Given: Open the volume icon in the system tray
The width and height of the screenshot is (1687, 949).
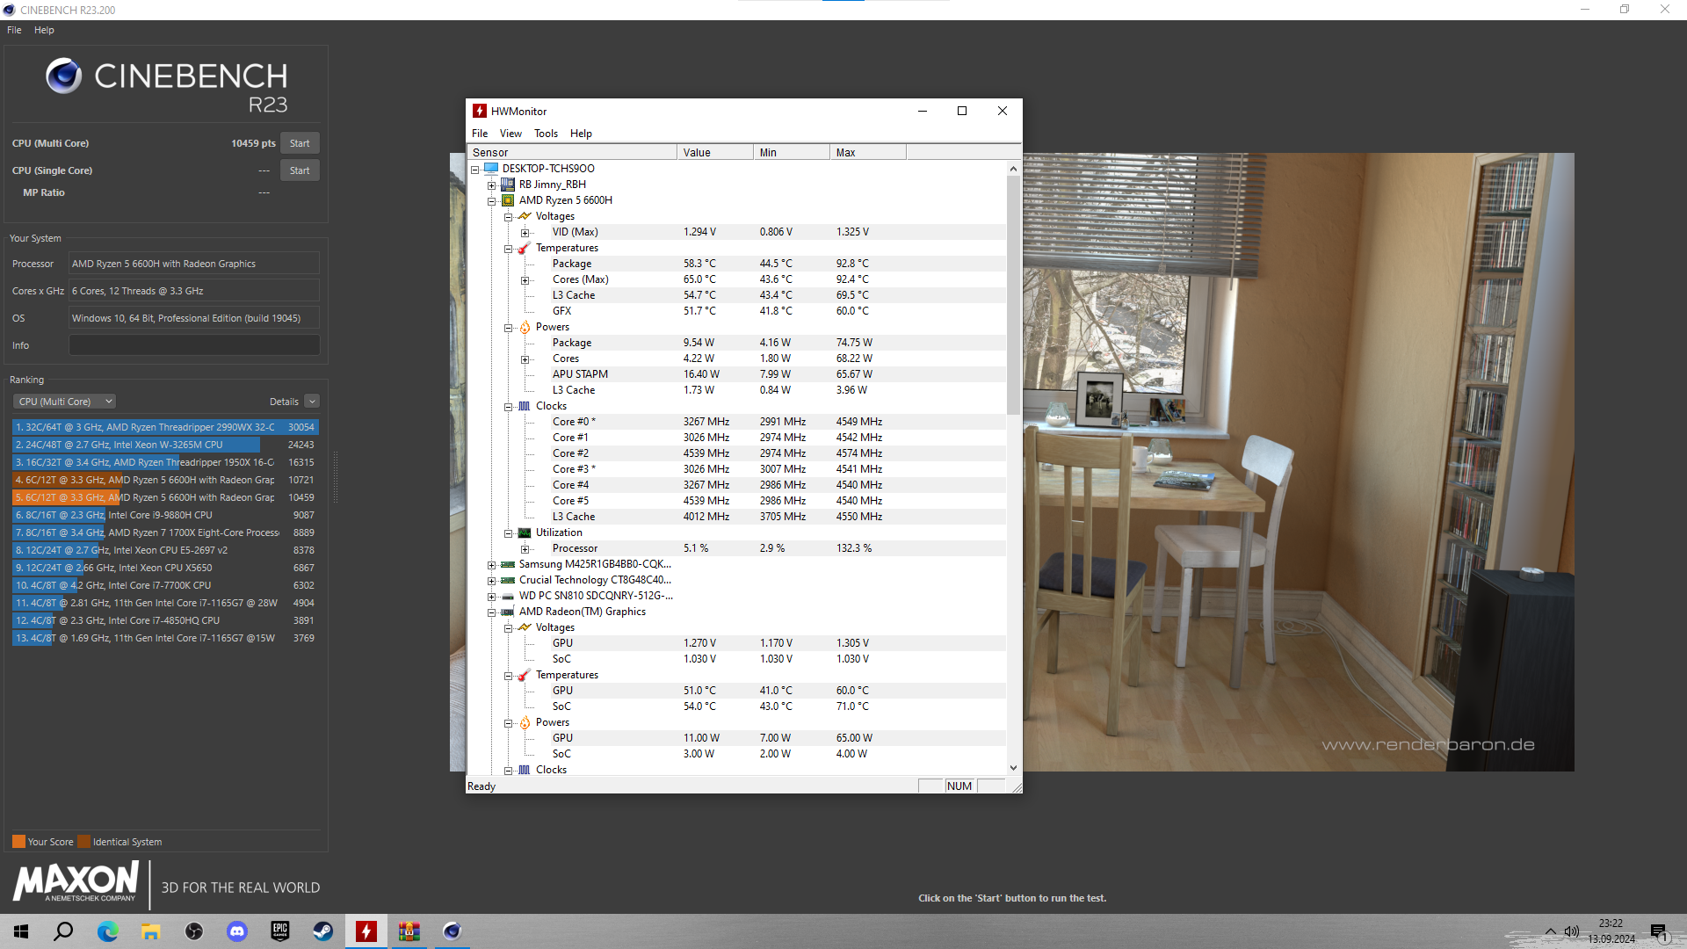Looking at the screenshot, I should tap(1572, 931).
